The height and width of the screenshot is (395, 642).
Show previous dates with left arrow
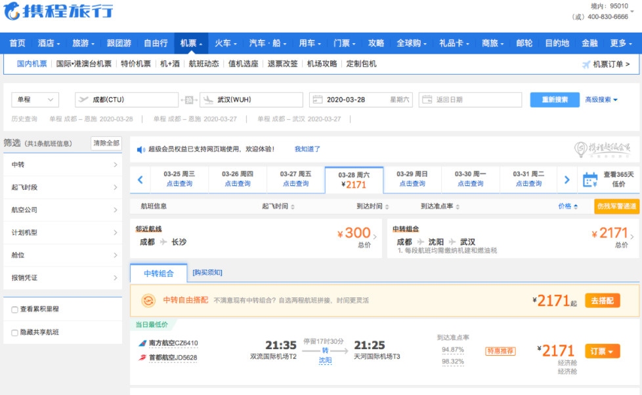click(x=140, y=179)
